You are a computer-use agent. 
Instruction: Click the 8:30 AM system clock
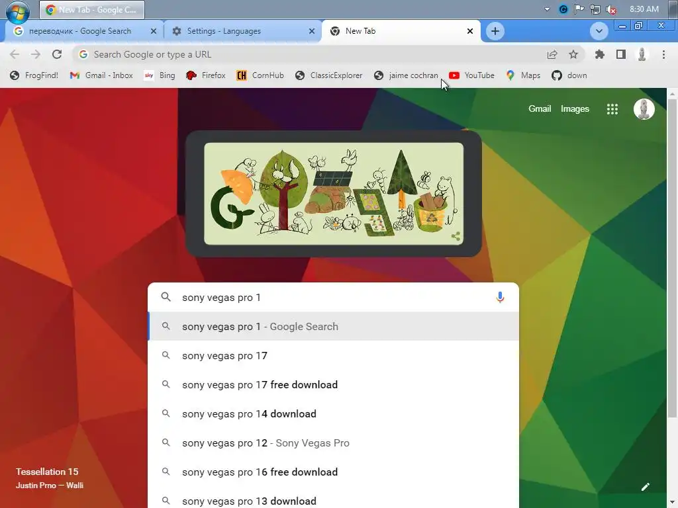[x=644, y=9]
